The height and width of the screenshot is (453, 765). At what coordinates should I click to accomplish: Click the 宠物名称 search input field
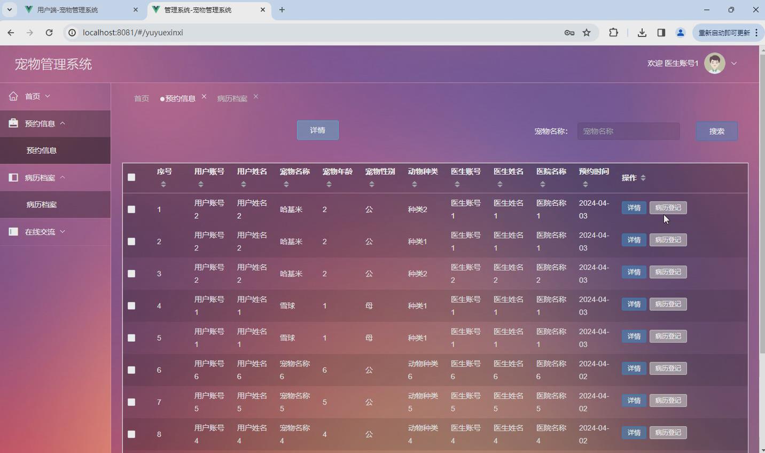tap(629, 131)
